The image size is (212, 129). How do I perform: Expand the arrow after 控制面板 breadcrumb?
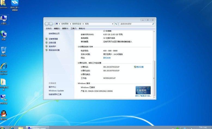[71, 24]
